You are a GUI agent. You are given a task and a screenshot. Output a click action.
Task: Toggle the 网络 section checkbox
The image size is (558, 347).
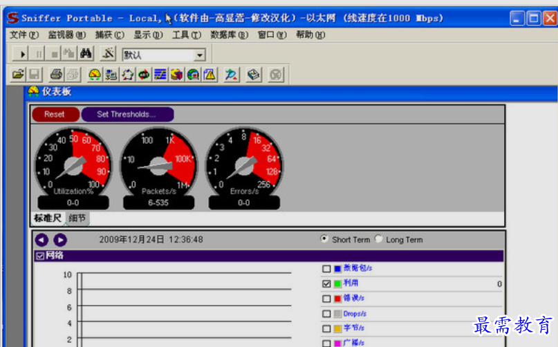(40, 256)
